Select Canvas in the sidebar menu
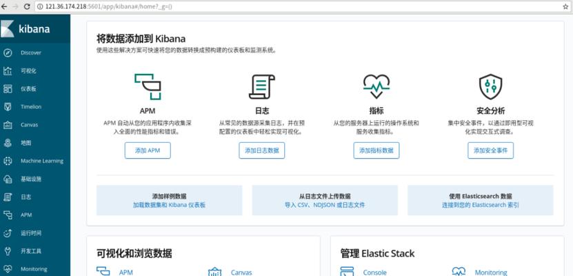 pyautogui.click(x=29, y=125)
